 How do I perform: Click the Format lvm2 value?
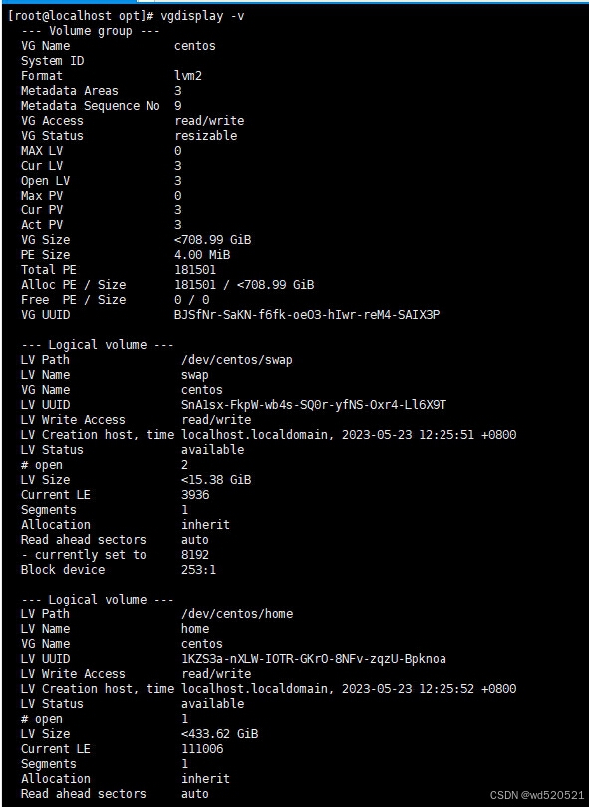click(x=188, y=76)
